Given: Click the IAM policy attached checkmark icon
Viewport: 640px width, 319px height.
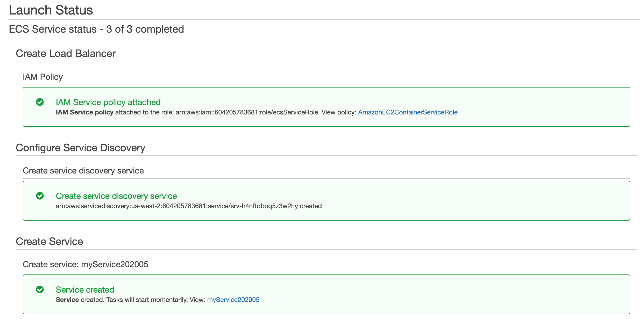Looking at the screenshot, I should [40, 102].
